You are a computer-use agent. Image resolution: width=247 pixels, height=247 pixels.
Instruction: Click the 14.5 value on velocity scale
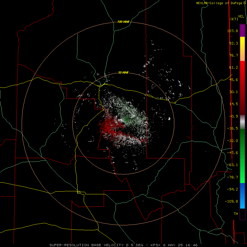click(234, 104)
